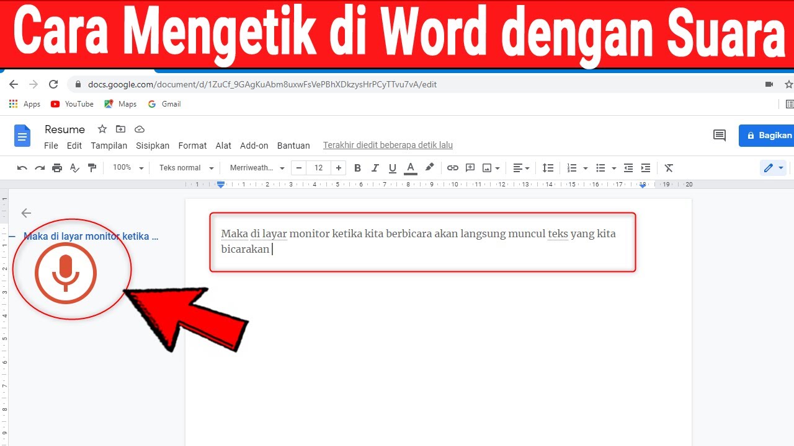Open the editing mode pencil dropdown

coord(775,168)
